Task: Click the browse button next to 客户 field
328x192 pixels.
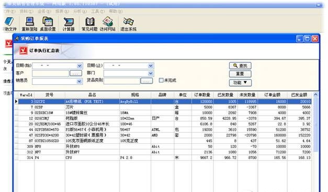Action: click(76, 73)
